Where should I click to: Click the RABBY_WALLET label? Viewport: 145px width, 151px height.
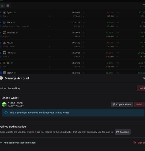tap(16, 106)
